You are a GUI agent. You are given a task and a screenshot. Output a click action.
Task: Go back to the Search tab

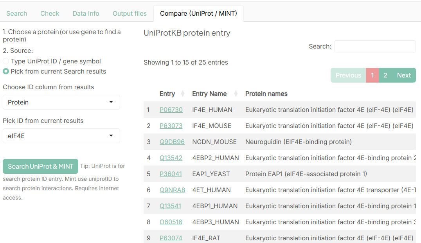pyautogui.click(x=17, y=13)
